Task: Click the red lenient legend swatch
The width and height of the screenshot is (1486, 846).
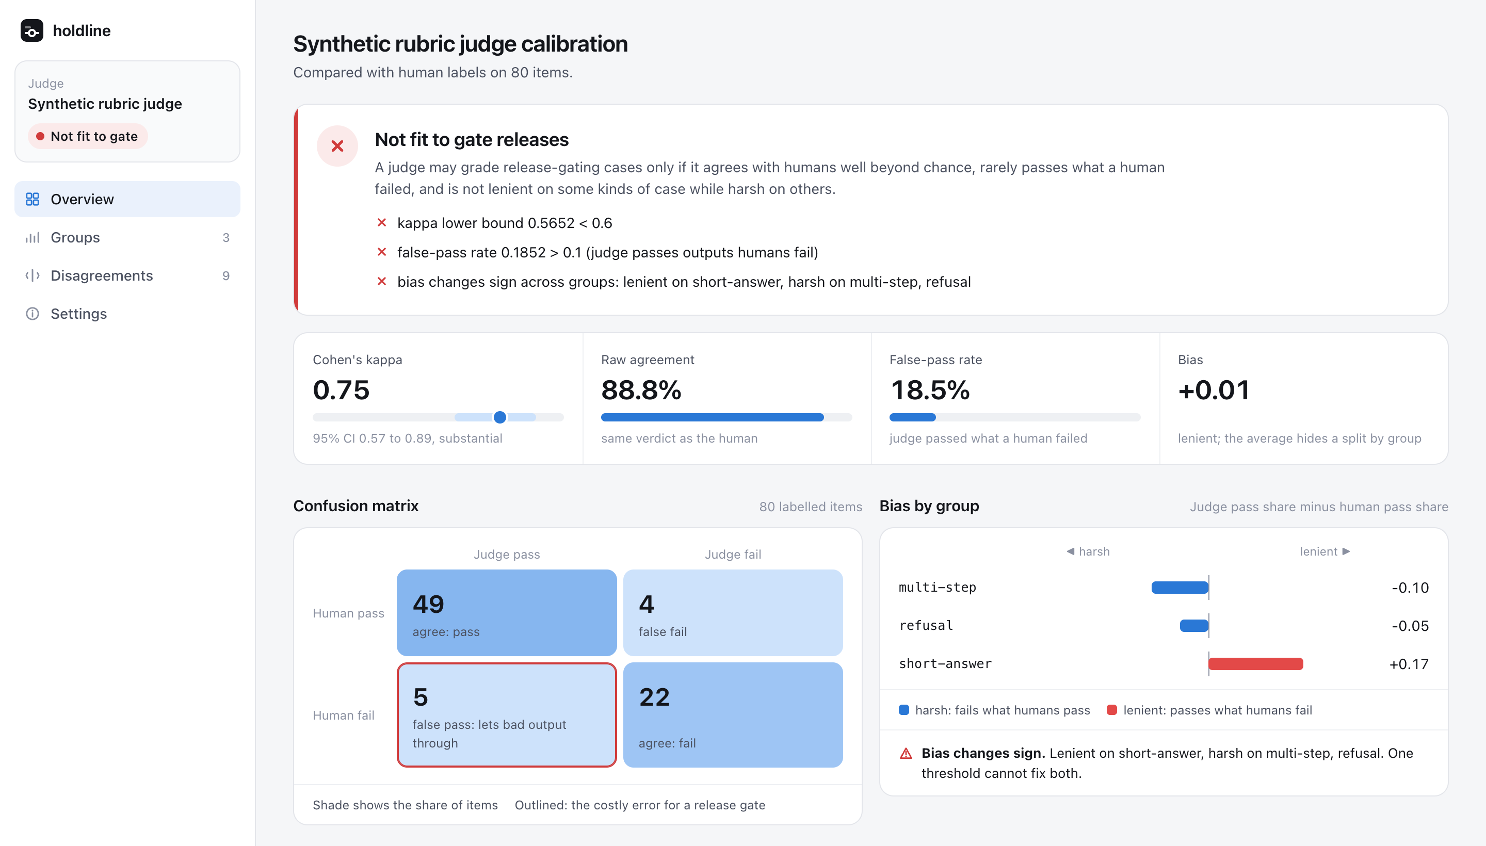Action: point(1112,710)
